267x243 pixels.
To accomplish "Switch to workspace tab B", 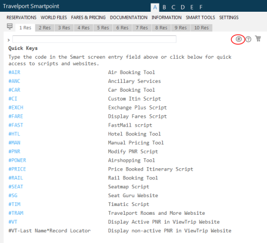I will click(164, 8).
